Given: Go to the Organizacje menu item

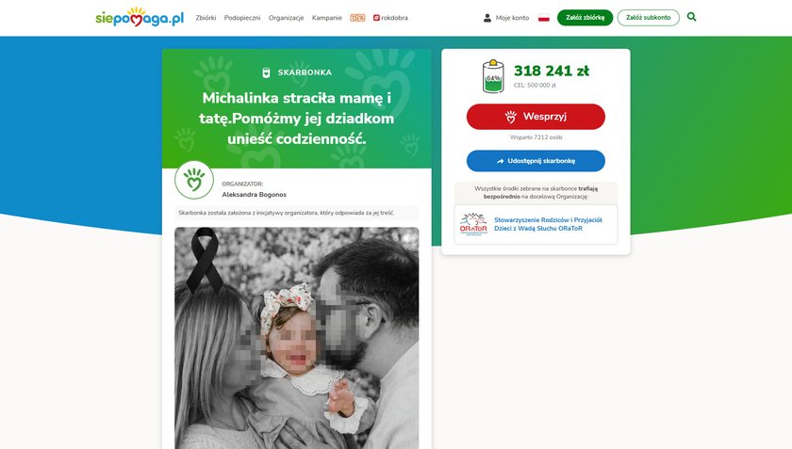Looking at the screenshot, I should tap(286, 18).
